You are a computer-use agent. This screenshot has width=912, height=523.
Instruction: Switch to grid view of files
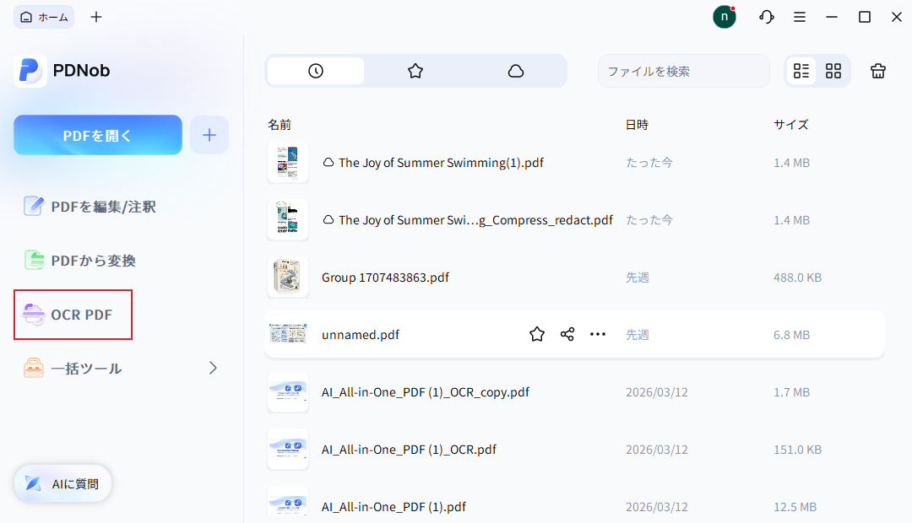pyautogui.click(x=833, y=71)
